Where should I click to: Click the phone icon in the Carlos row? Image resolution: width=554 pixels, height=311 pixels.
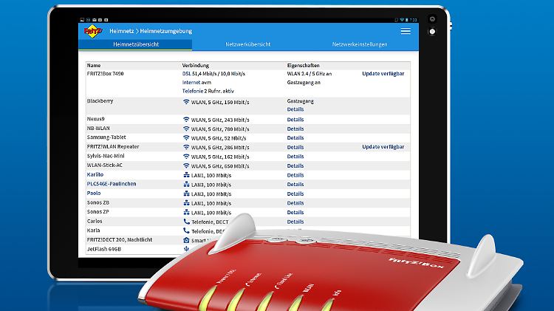(x=187, y=222)
